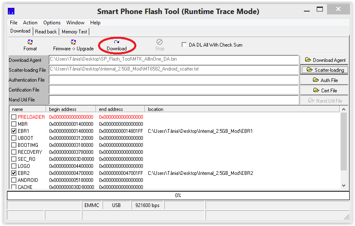The width and height of the screenshot is (355, 226).
Task: Maximize the Smart Phone Flash Tool window
Action: [320, 9]
